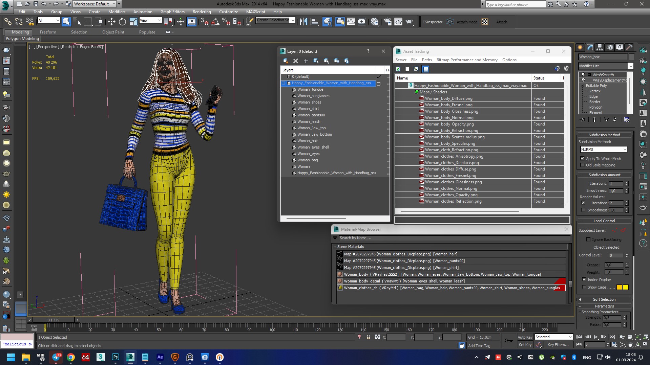Create new layer icon in Layer dialog

(286, 61)
